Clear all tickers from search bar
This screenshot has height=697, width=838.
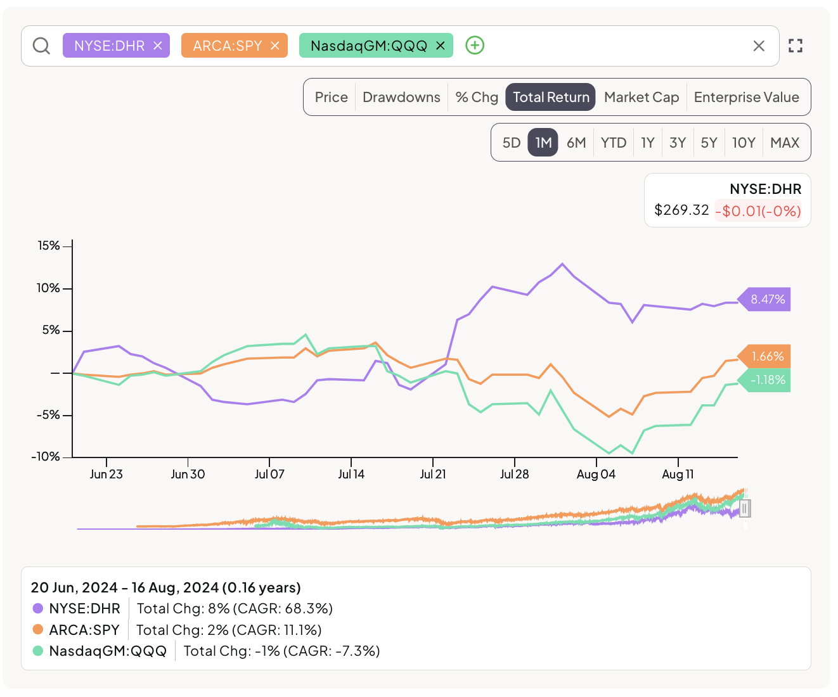click(759, 46)
